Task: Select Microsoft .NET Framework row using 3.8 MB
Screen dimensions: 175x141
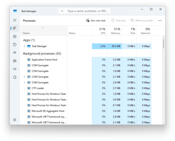Action: pyautogui.click(x=86, y=117)
